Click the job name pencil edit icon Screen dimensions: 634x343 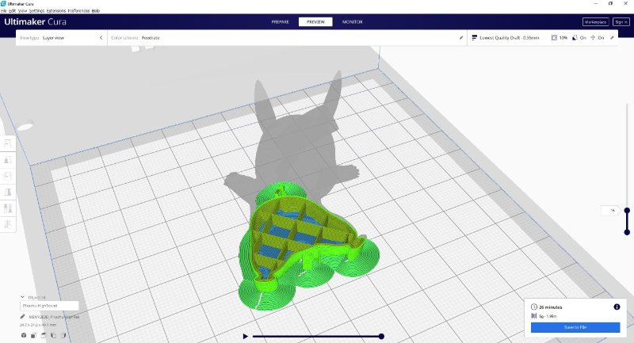coord(23,317)
